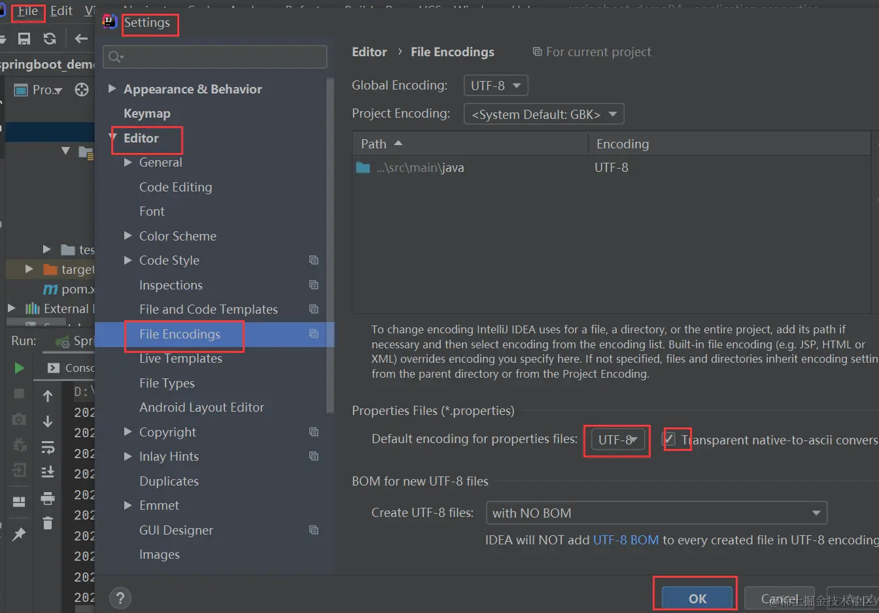
Task: Click the synchronize/refresh toolbar icon
Action: click(49, 38)
